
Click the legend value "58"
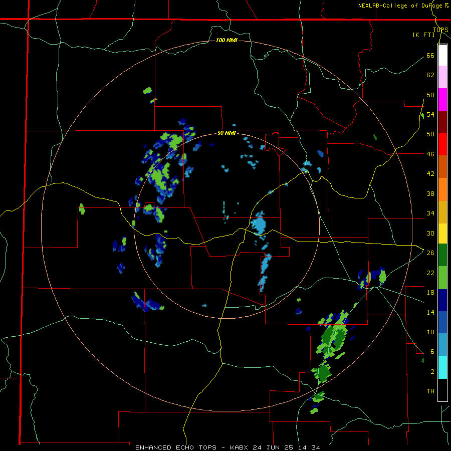[430, 95]
